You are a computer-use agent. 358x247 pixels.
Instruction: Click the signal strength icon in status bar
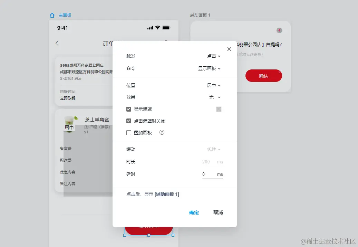tap(150, 28)
